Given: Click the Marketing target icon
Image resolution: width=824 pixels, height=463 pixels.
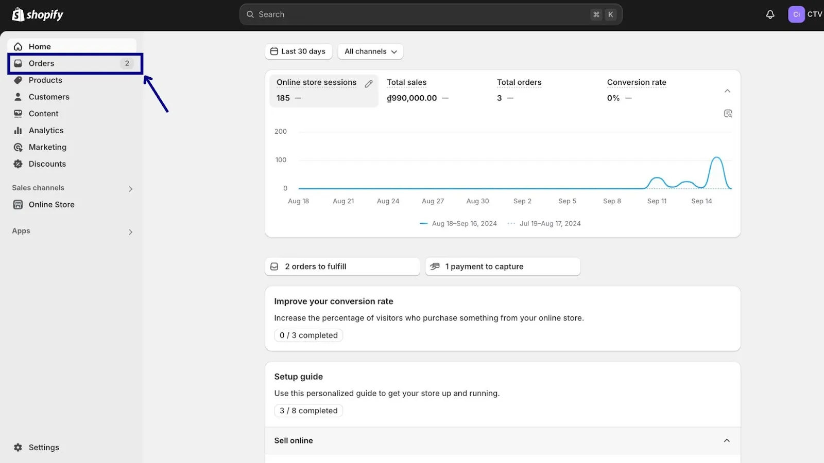Looking at the screenshot, I should pyautogui.click(x=18, y=147).
